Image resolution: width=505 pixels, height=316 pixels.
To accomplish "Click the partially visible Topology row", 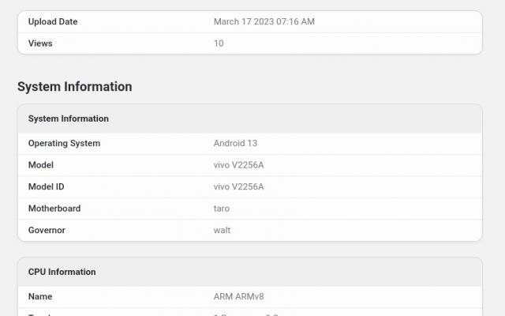I will (x=250, y=313).
